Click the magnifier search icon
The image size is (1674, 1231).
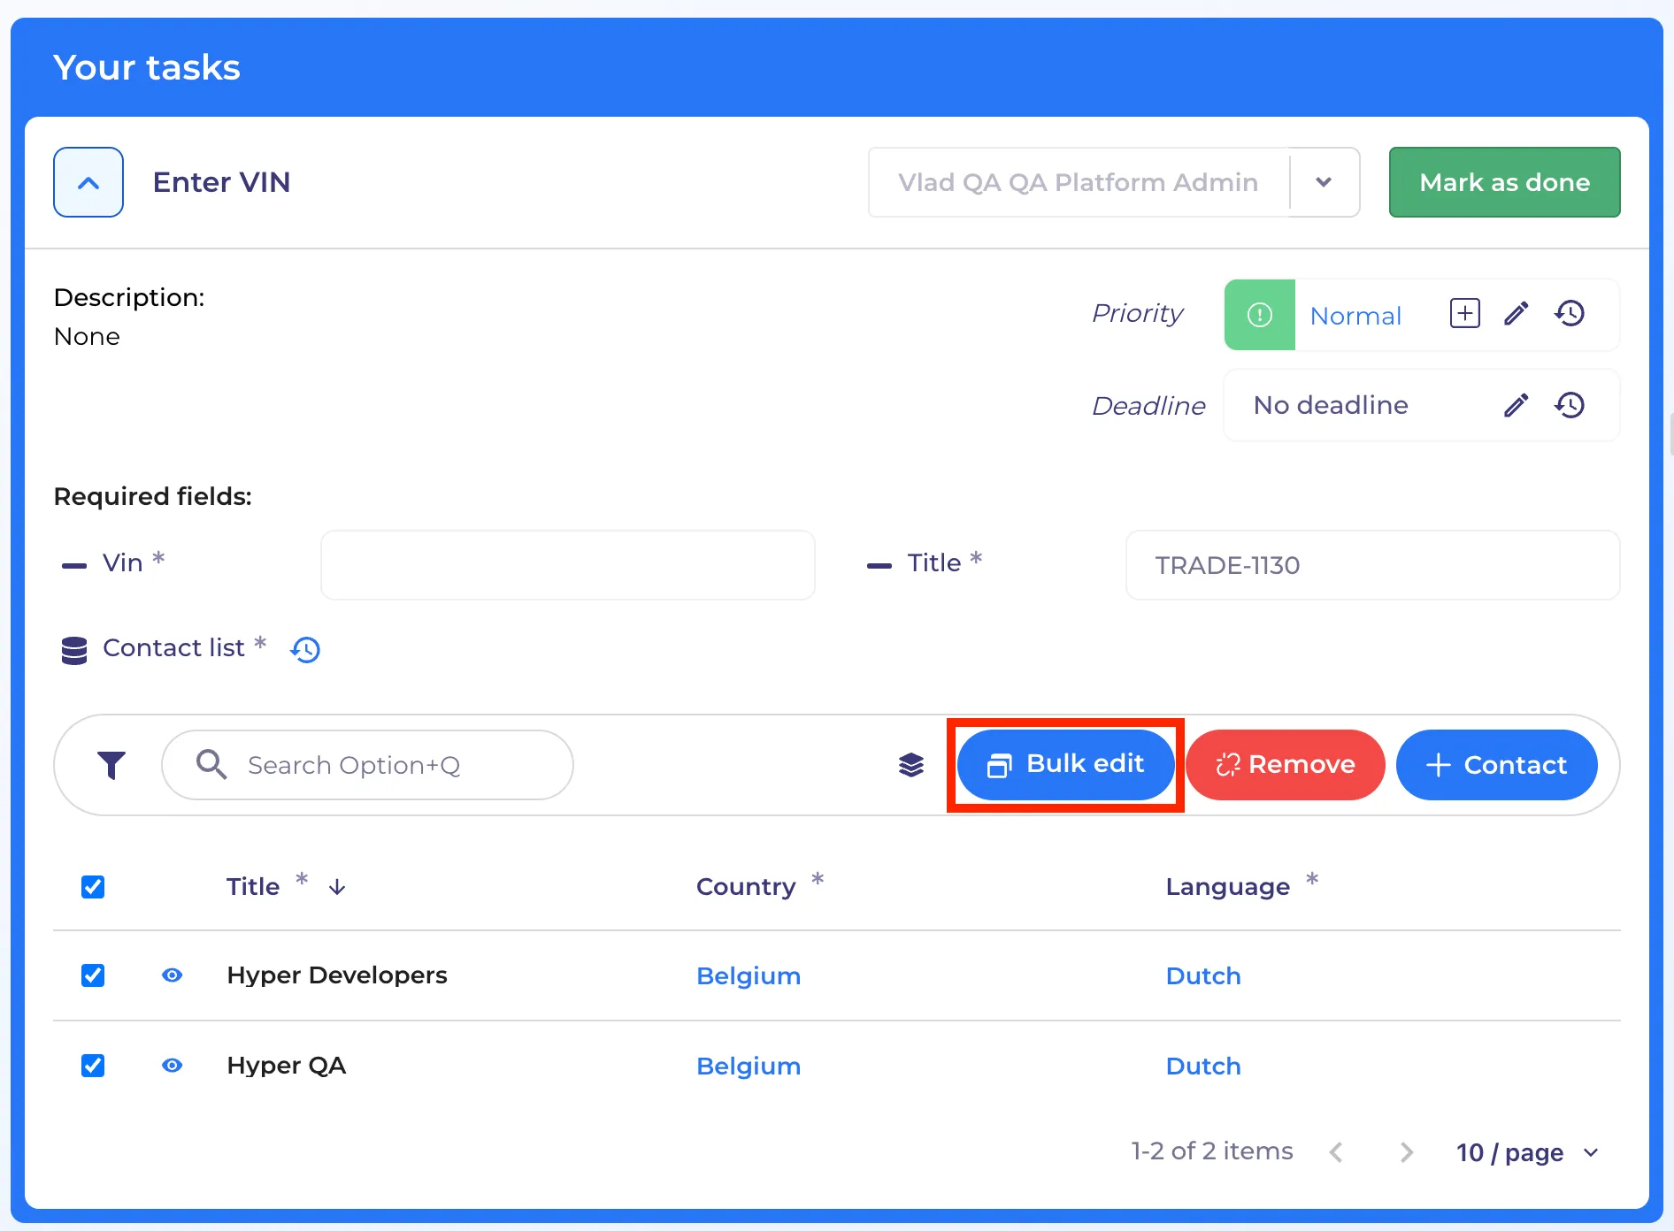211,764
